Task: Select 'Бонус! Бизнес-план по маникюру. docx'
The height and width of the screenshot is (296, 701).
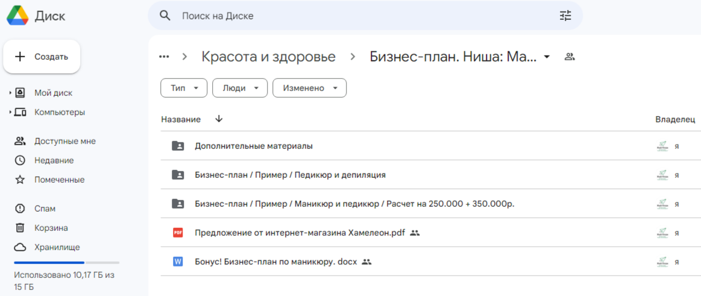Action: [x=276, y=262]
